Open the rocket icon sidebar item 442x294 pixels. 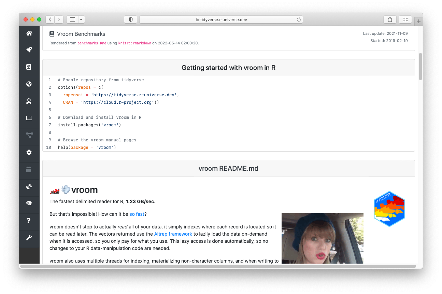(29, 50)
